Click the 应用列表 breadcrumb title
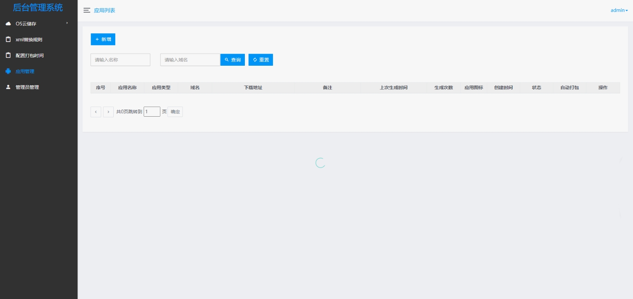Image resolution: width=633 pixels, height=299 pixels. 104,10
